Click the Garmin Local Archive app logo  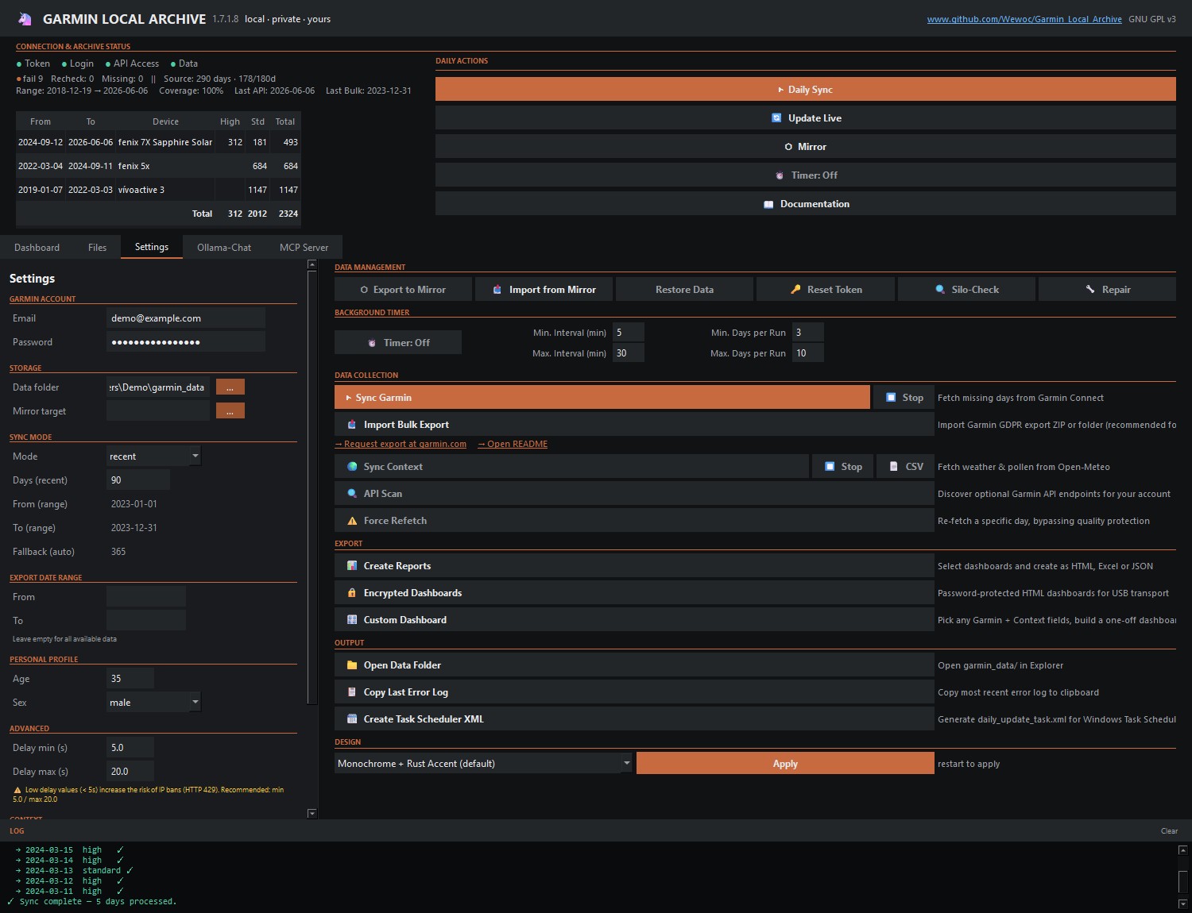pyautogui.click(x=25, y=18)
